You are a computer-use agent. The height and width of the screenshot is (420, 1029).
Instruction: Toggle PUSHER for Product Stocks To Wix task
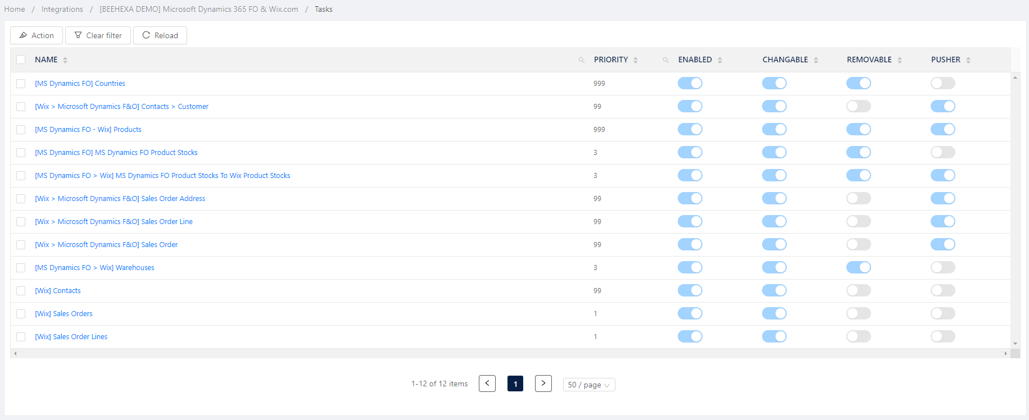click(943, 175)
